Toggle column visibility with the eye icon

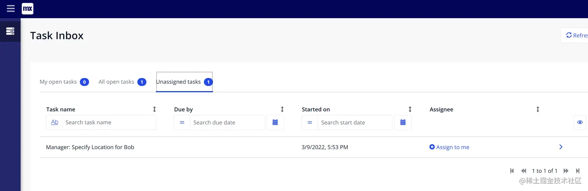click(580, 122)
